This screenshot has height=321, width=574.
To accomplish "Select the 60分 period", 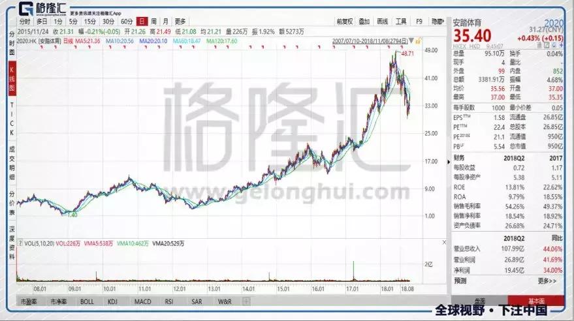I will pyautogui.click(x=126, y=22).
